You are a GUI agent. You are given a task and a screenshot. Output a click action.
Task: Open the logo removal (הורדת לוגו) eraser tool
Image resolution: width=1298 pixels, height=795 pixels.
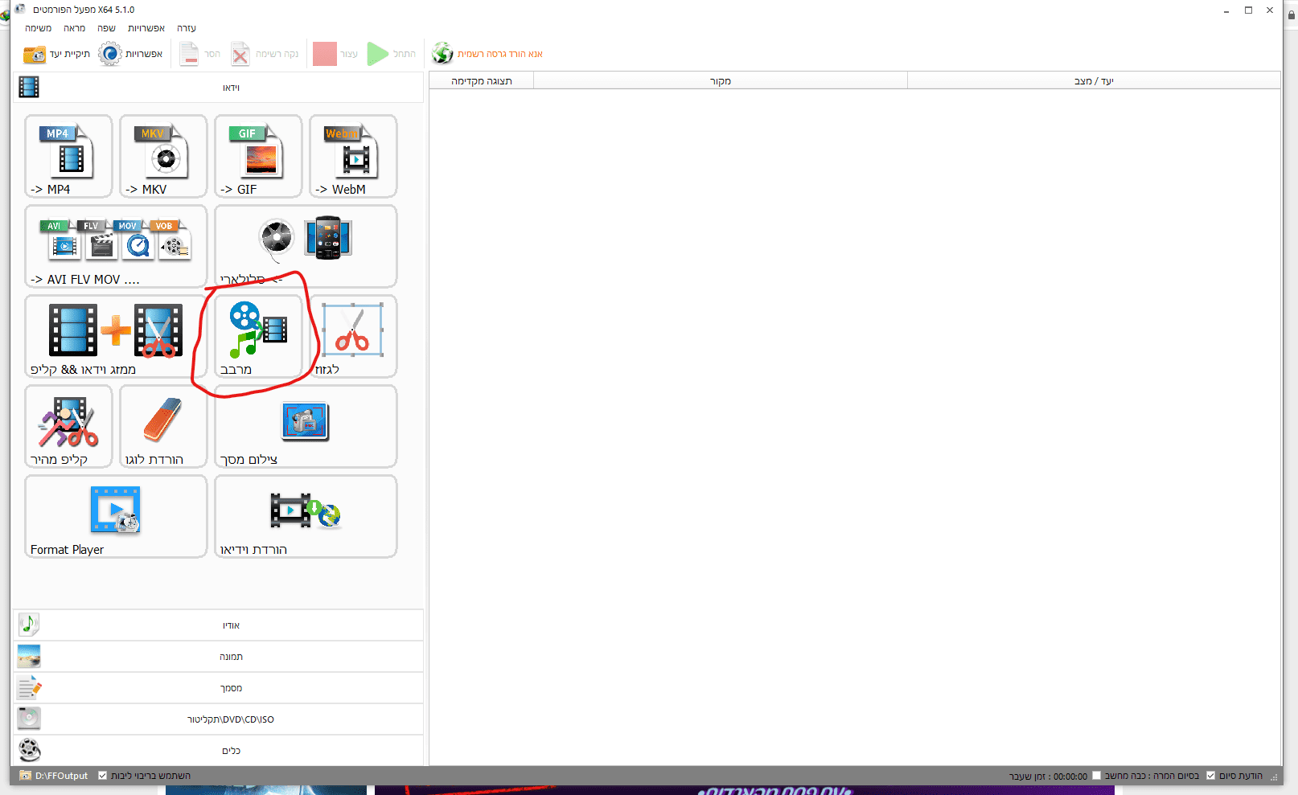coord(163,426)
